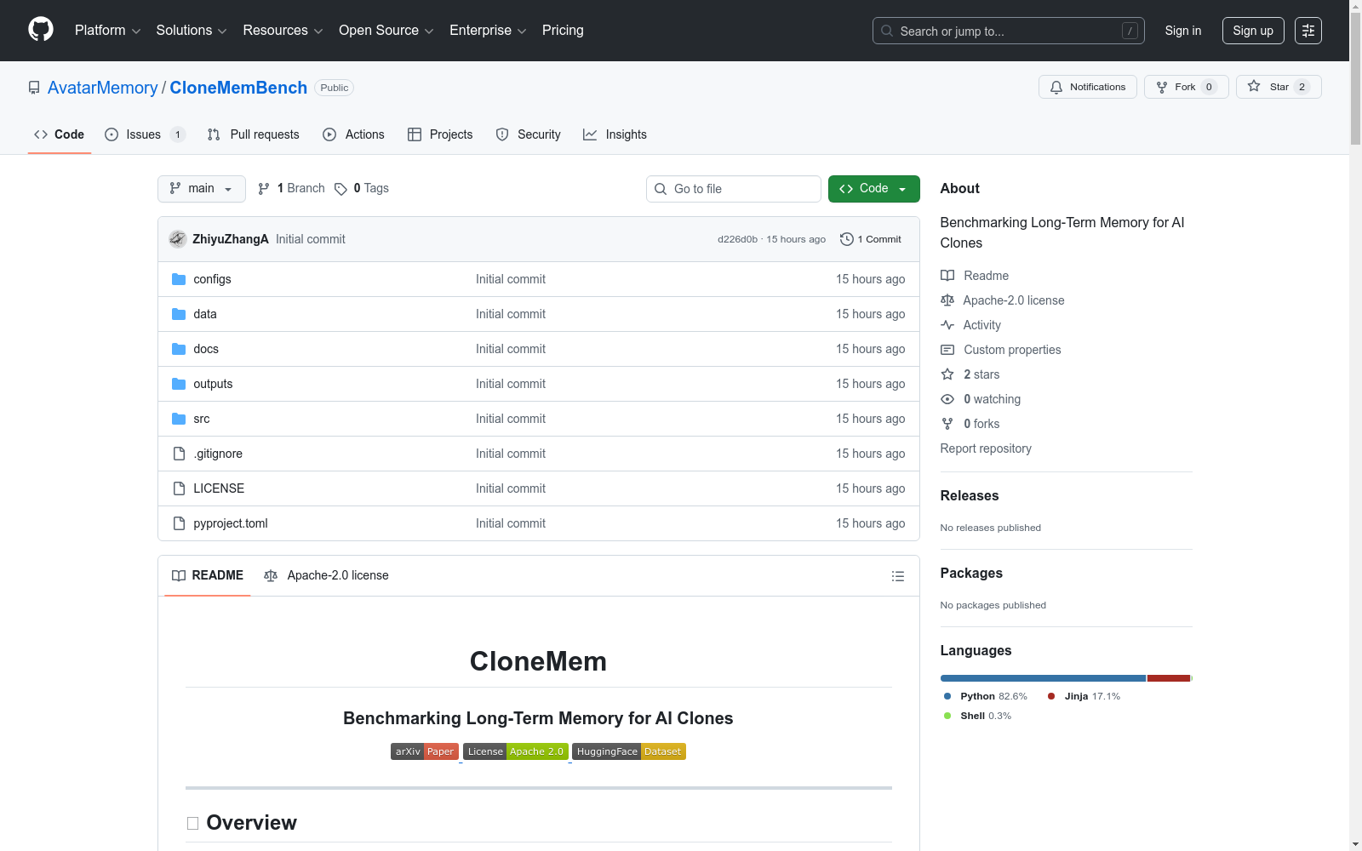Open the header settings menu icon
This screenshot has height=851, width=1362.
[1308, 31]
